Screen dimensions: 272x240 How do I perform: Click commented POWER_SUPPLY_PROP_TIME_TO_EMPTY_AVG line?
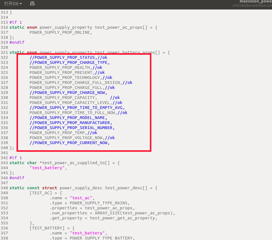[77, 108]
